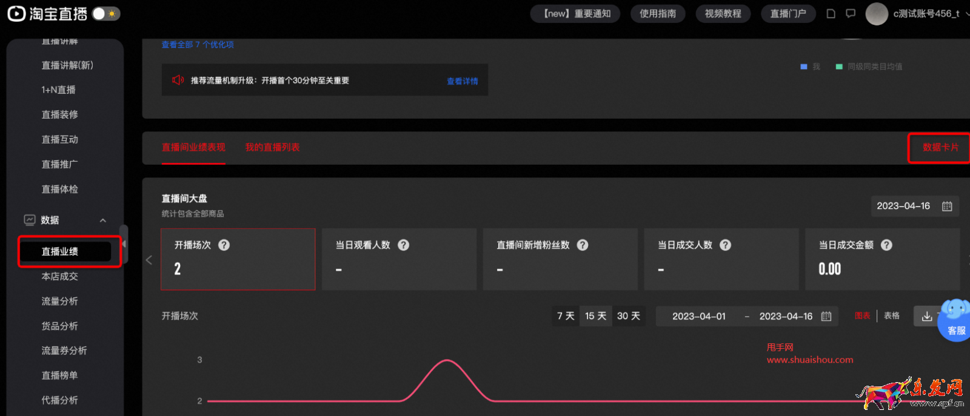Image resolution: width=970 pixels, height=416 pixels.
Task: Click help icon next to 当日成交人数
Action: tap(725, 245)
